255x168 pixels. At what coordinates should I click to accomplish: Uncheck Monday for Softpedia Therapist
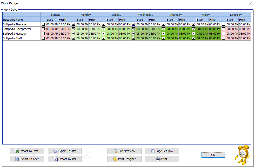pyautogui.click(x=73, y=24)
